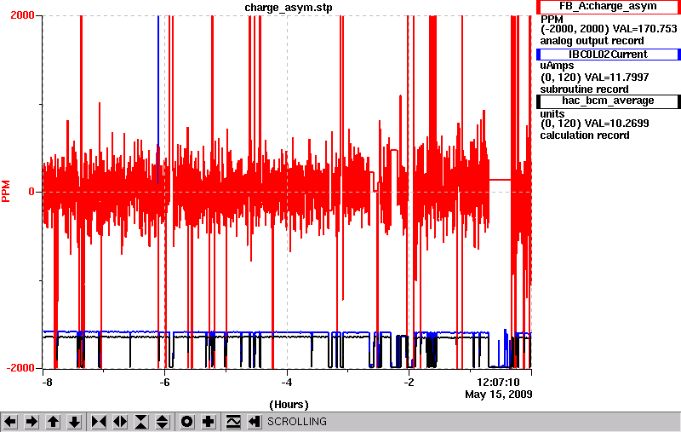Select the hac_bcm_average curve legend
Viewport: 681px width, 432px height.
coord(608,101)
